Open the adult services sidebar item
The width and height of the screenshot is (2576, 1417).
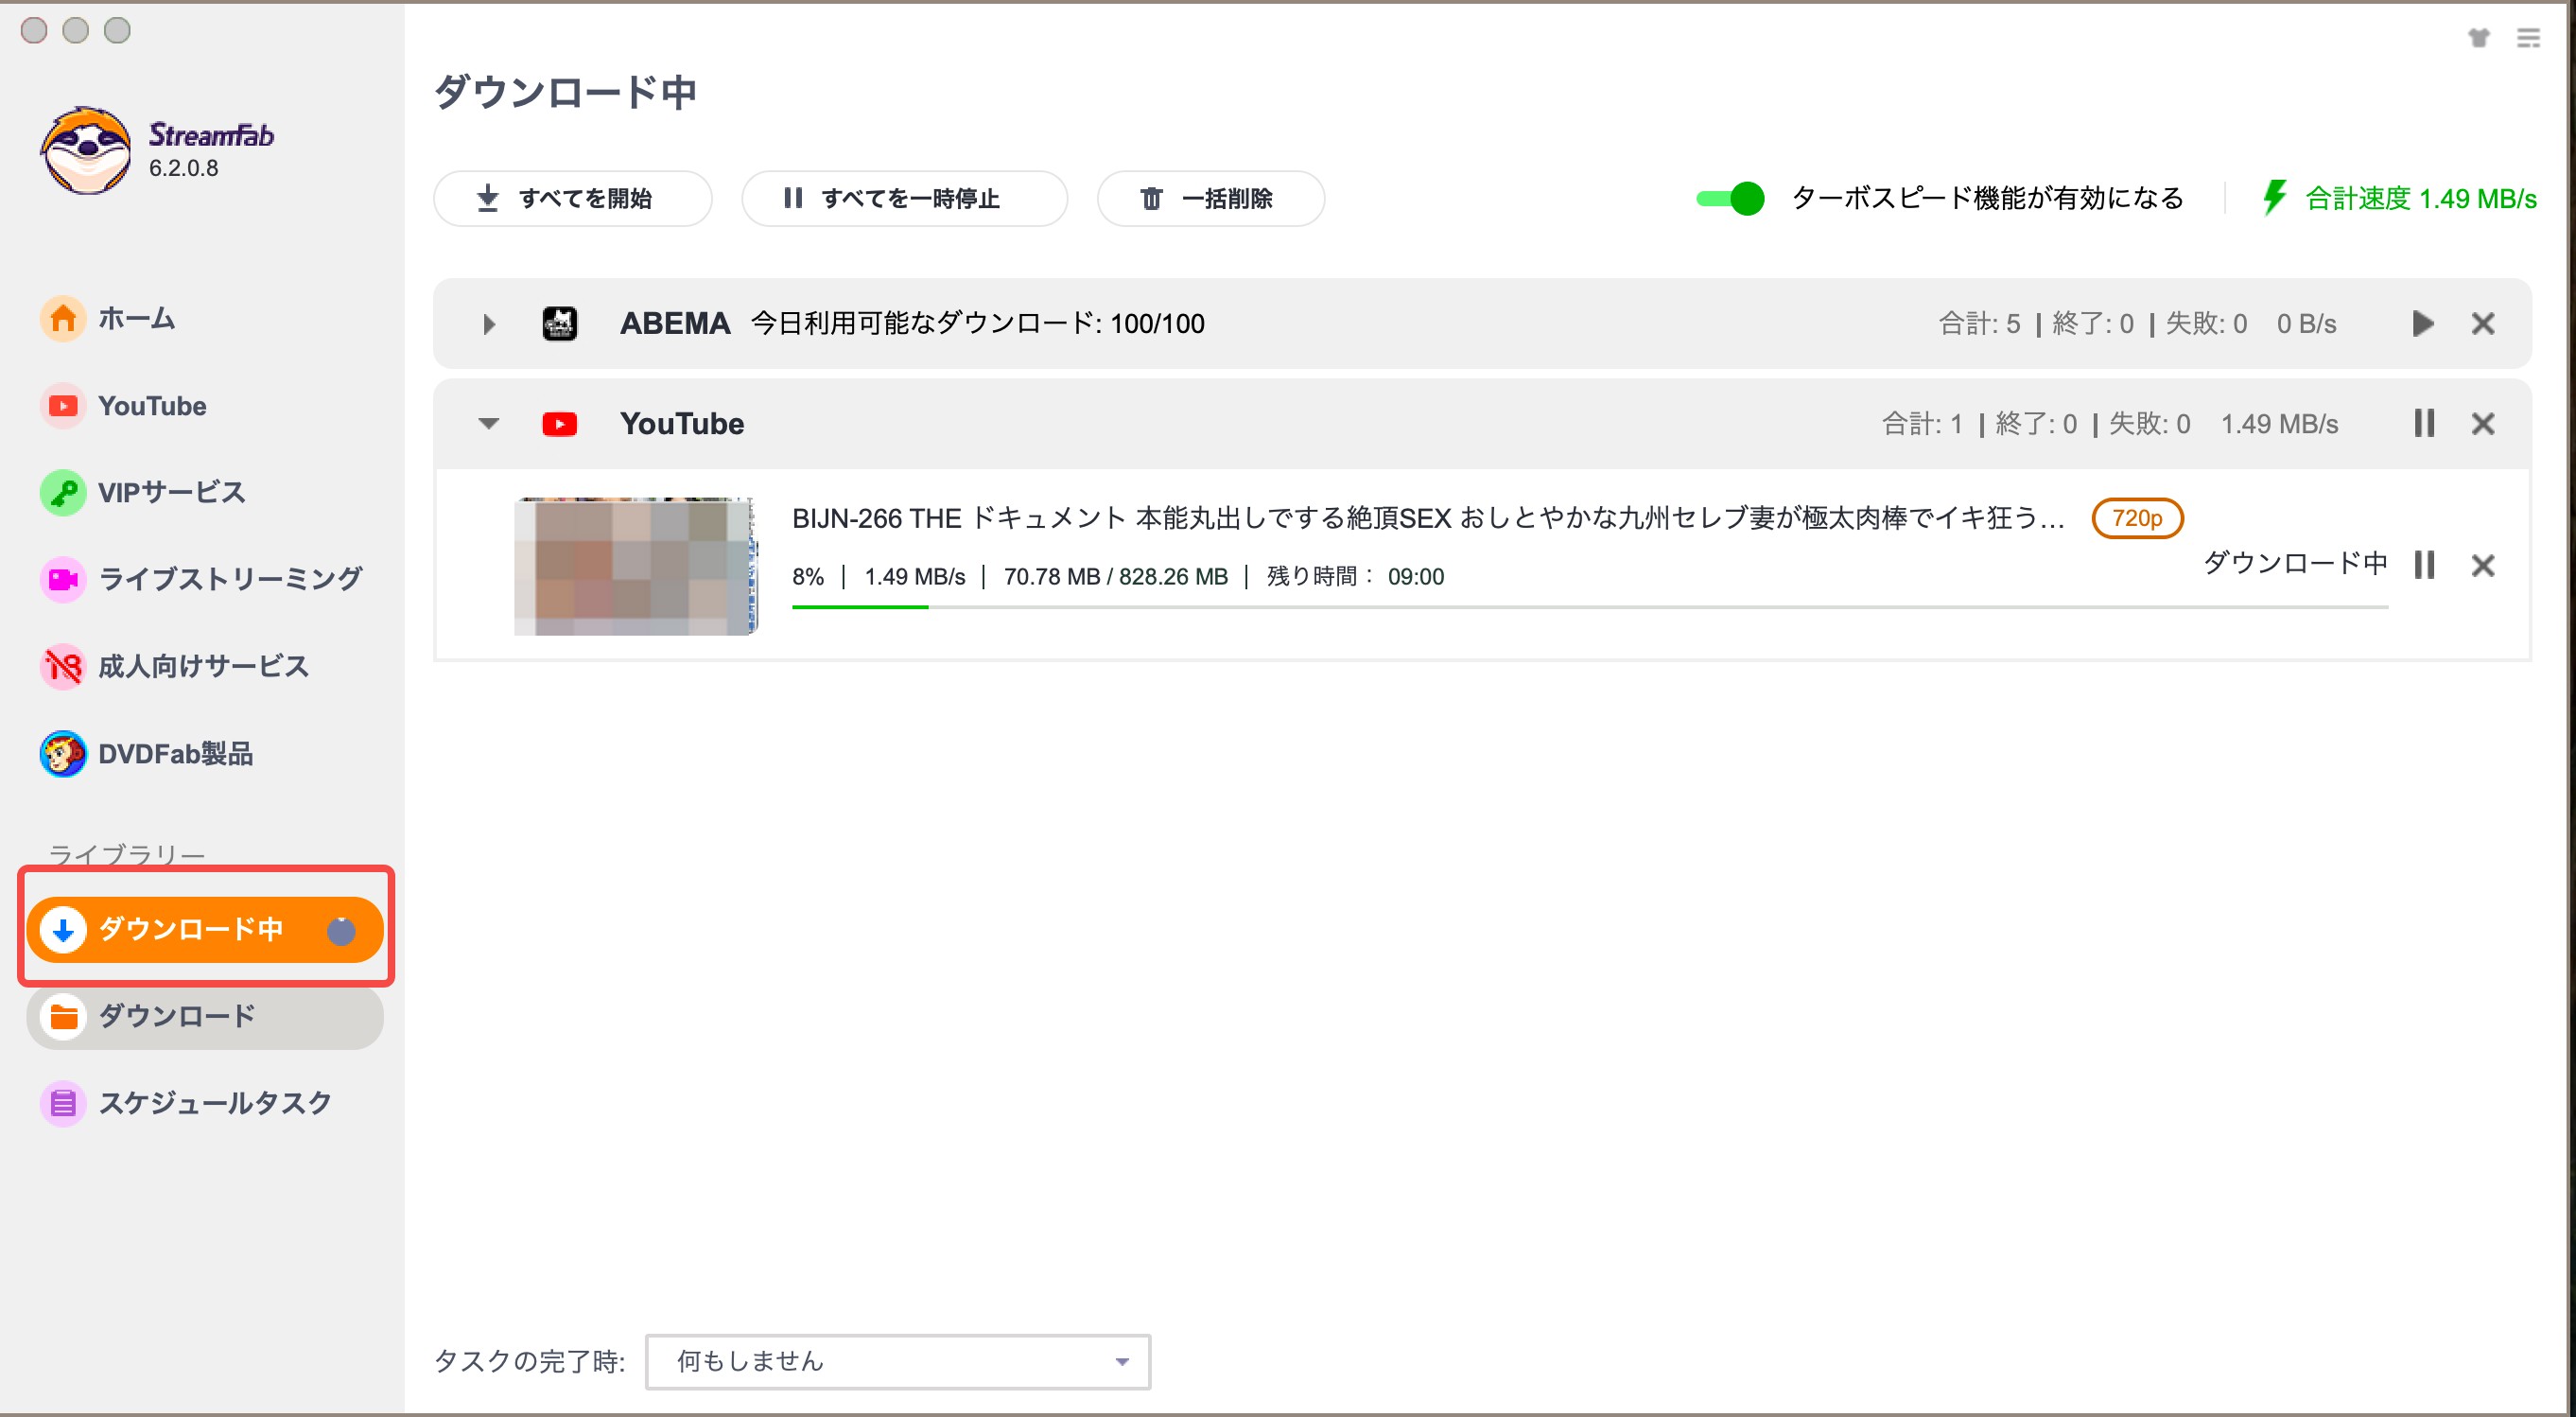[x=175, y=666]
